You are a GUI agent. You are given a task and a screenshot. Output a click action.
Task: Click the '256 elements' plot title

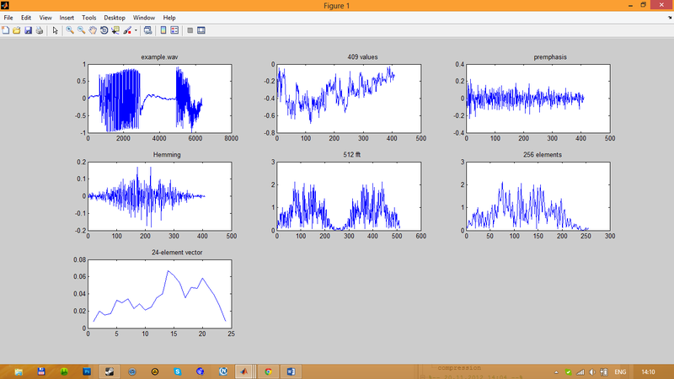pyautogui.click(x=542, y=155)
